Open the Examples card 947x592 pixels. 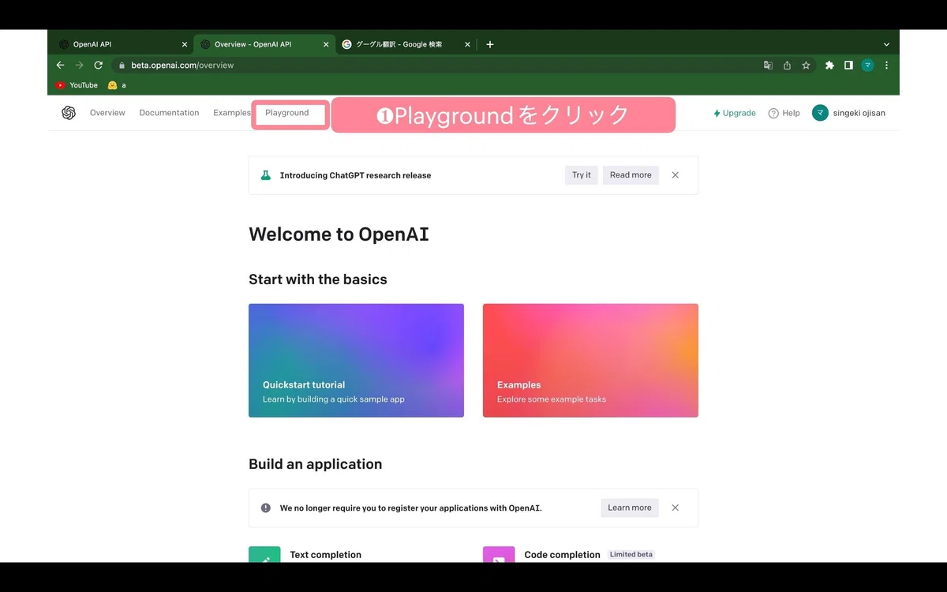[590, 360]
